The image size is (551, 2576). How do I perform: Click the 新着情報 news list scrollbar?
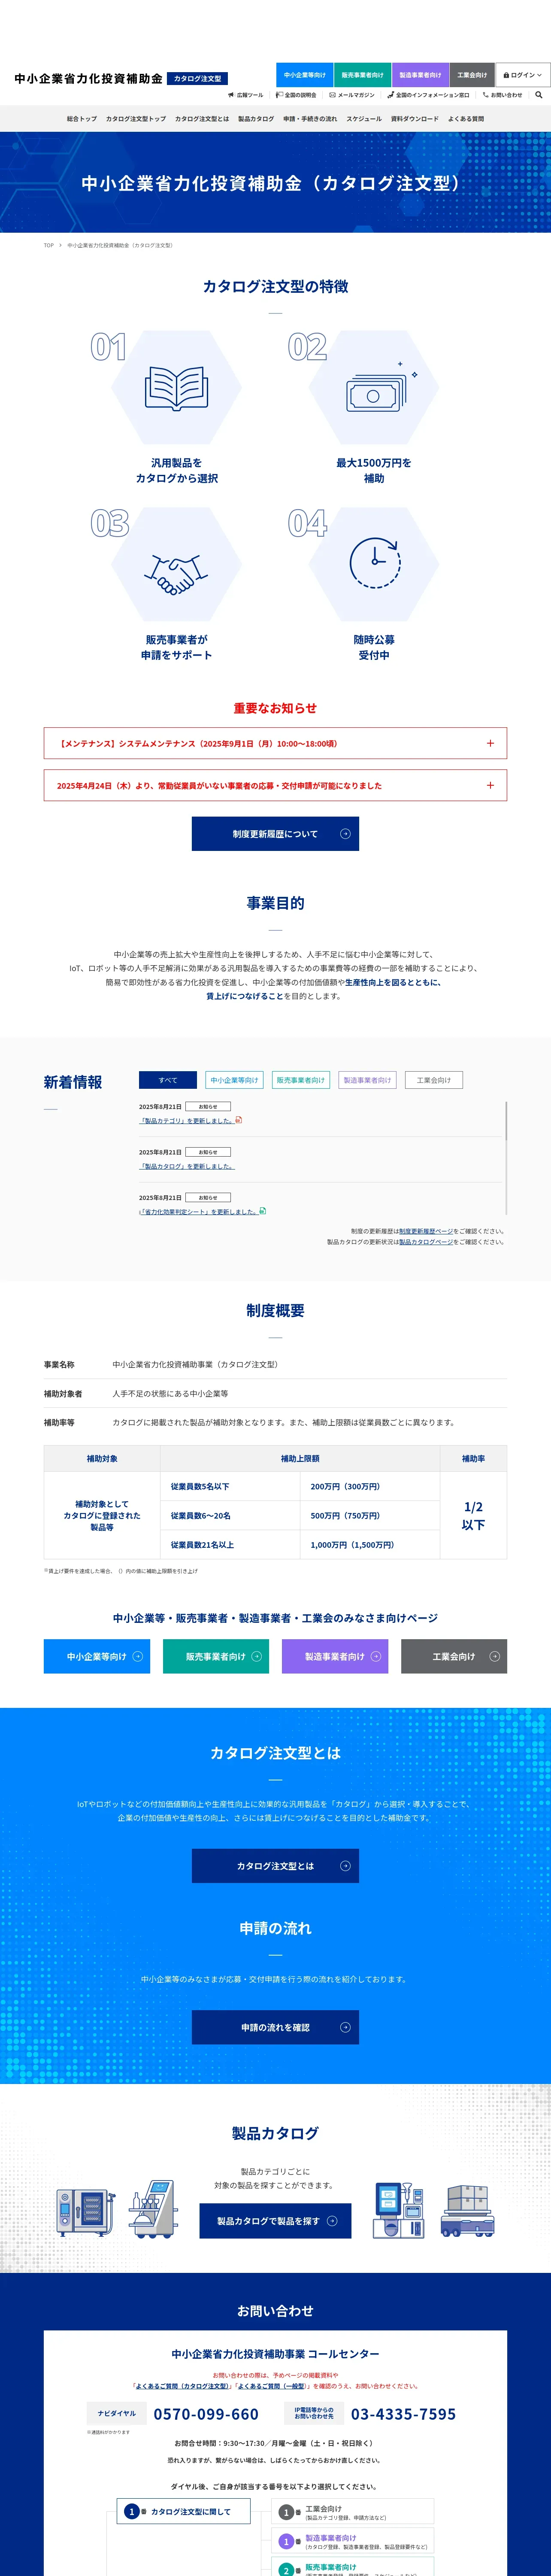pos(506,1121)
